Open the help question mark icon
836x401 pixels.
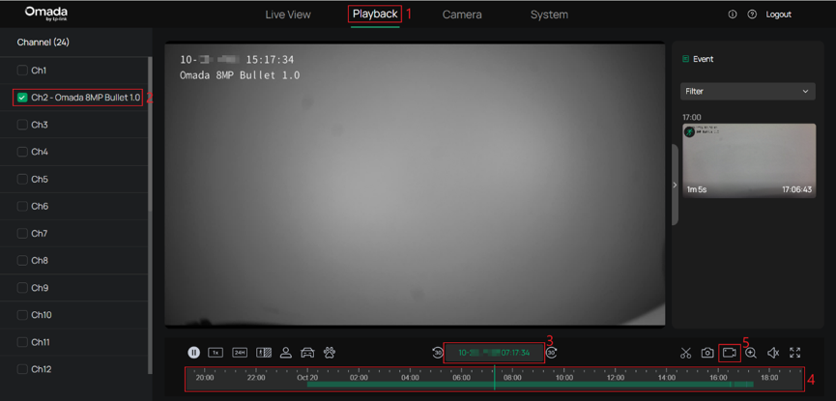tap(752, 14)
